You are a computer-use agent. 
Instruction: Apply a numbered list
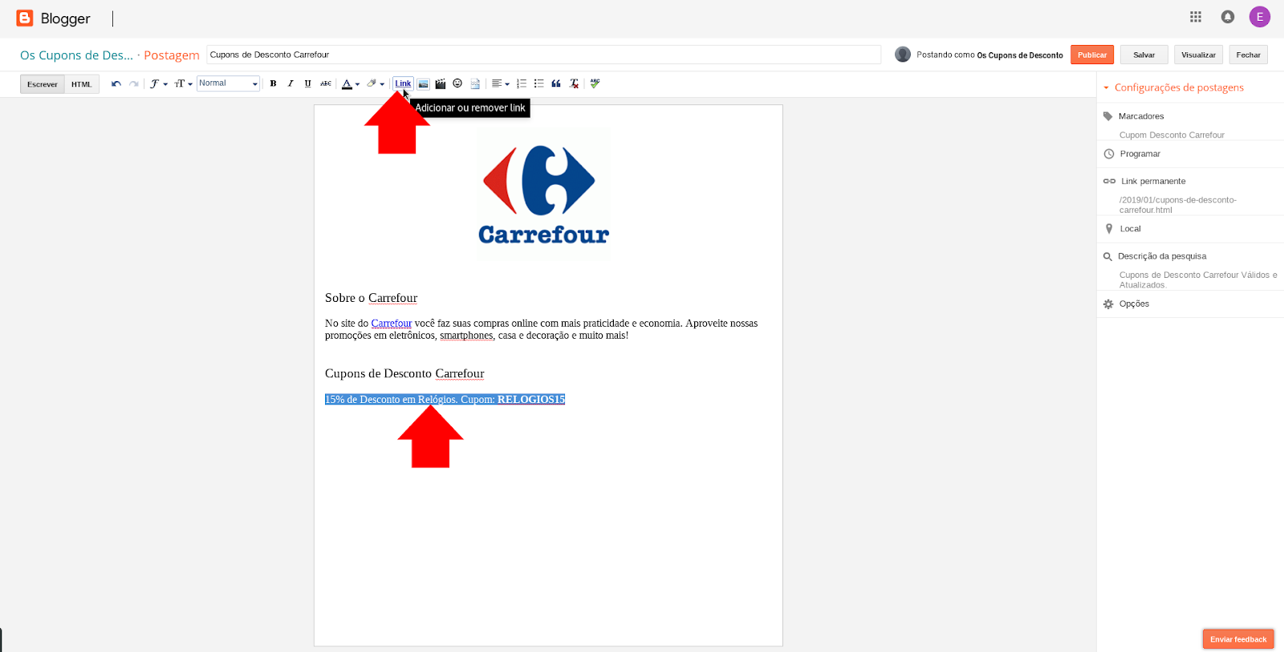click(x=522, y=84)
